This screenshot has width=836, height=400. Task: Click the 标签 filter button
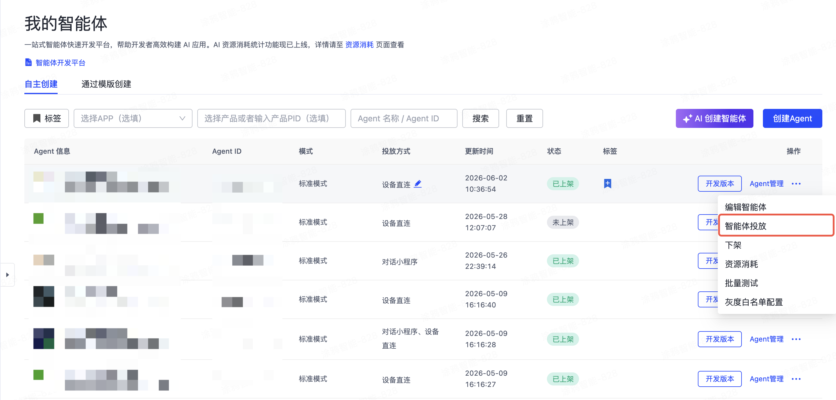click(47, 118)
